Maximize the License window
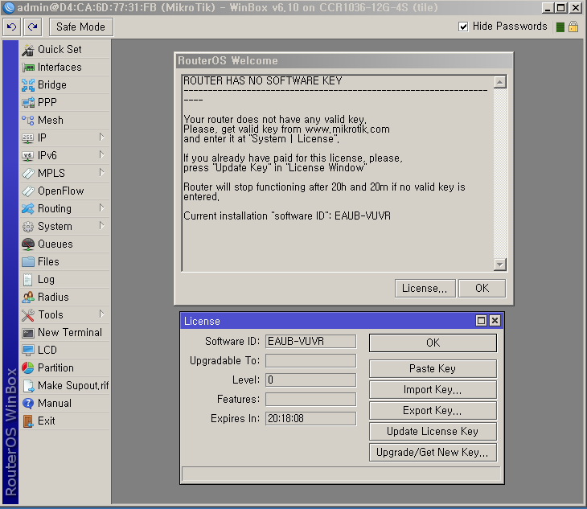 pos(481,321)
